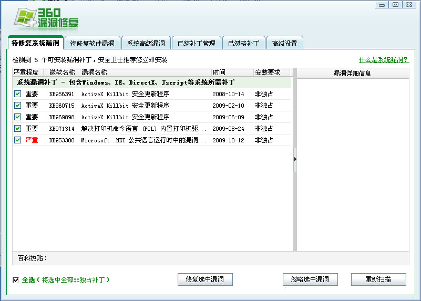The height and width of the screenshot is (301, 421).
Task: Click the 漏洞详细信息 panel header
Action: click(353, 73)
